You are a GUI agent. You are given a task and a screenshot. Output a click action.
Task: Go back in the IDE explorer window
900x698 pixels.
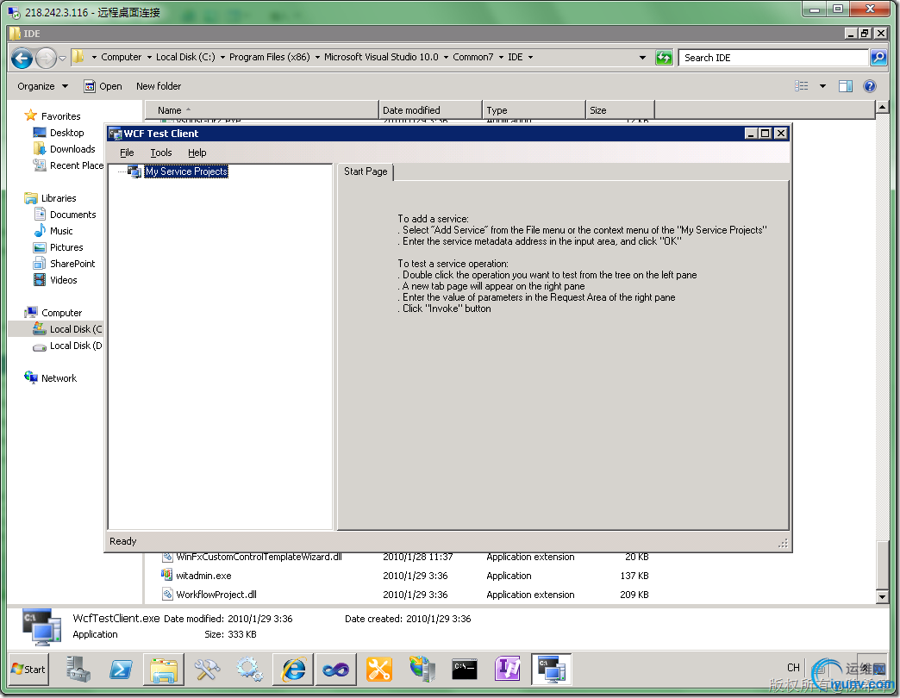click(x=22, y=58)
